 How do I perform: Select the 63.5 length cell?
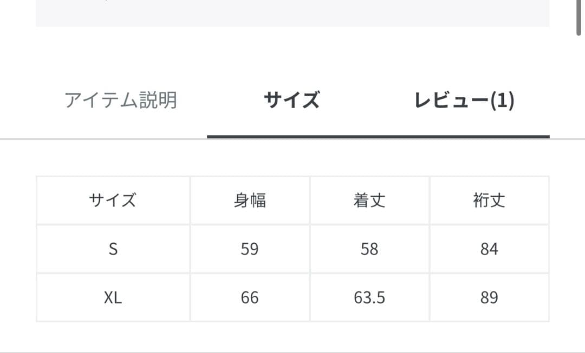(368, 296)
